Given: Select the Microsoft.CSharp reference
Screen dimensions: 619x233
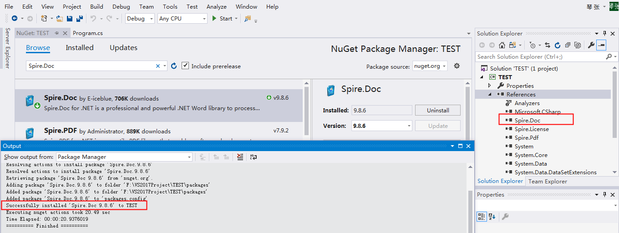Looking at the screenshot, I should (538, 111).
